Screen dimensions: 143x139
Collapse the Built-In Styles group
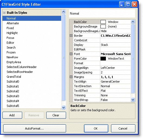click(x=4, y=12)
